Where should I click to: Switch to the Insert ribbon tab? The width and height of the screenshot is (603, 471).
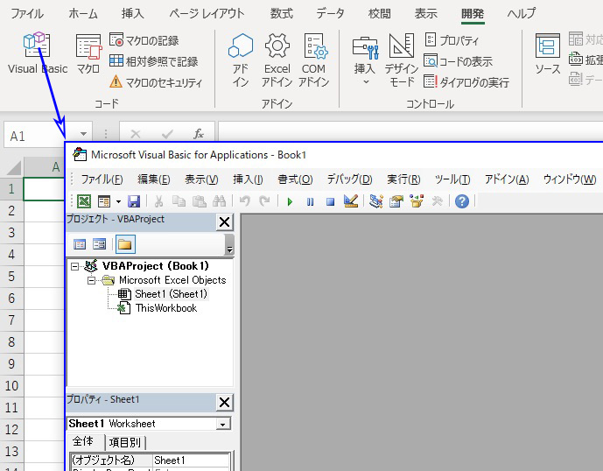click(x=133, y=13)
